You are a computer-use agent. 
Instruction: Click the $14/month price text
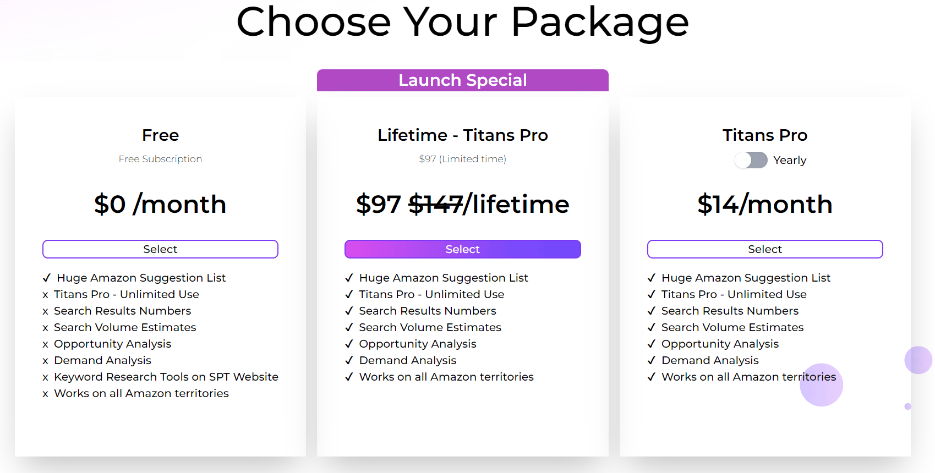pyautogui.click(x=764, y=205)
